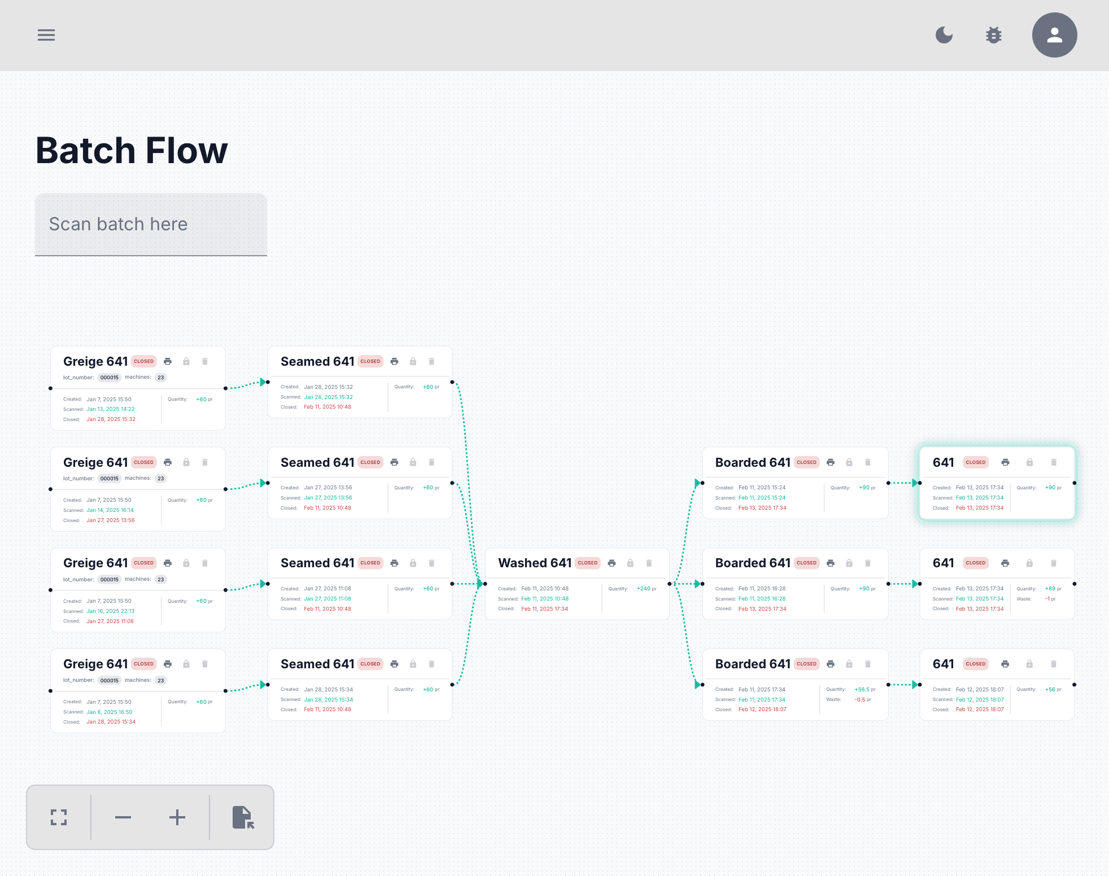Delete the Seamed 641 created Jan 27 13:56

431,462
